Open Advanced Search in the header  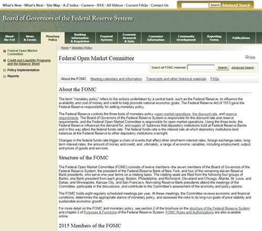(x=236, y=5)
